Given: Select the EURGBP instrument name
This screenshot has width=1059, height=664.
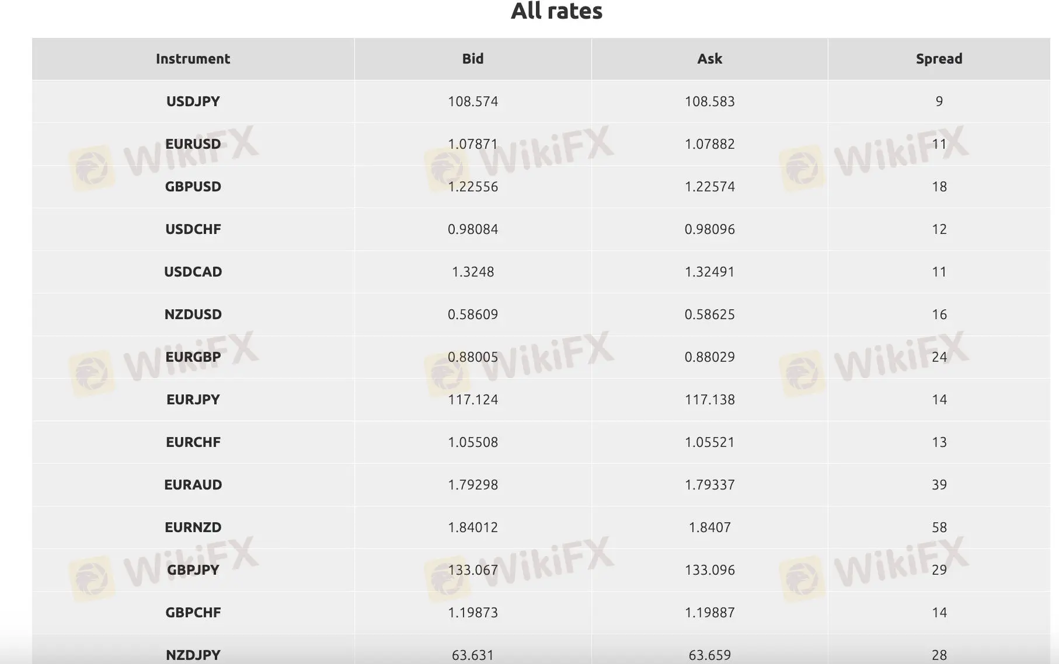Looking at the screenshot, I should coord(193,357).
